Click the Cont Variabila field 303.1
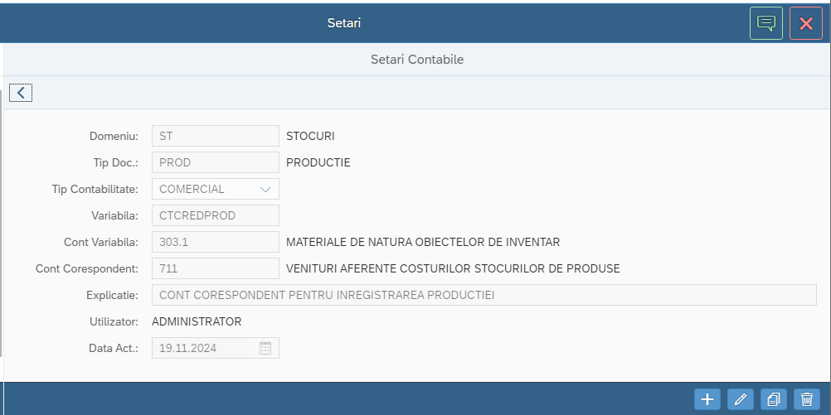 [x=215, y=242]
